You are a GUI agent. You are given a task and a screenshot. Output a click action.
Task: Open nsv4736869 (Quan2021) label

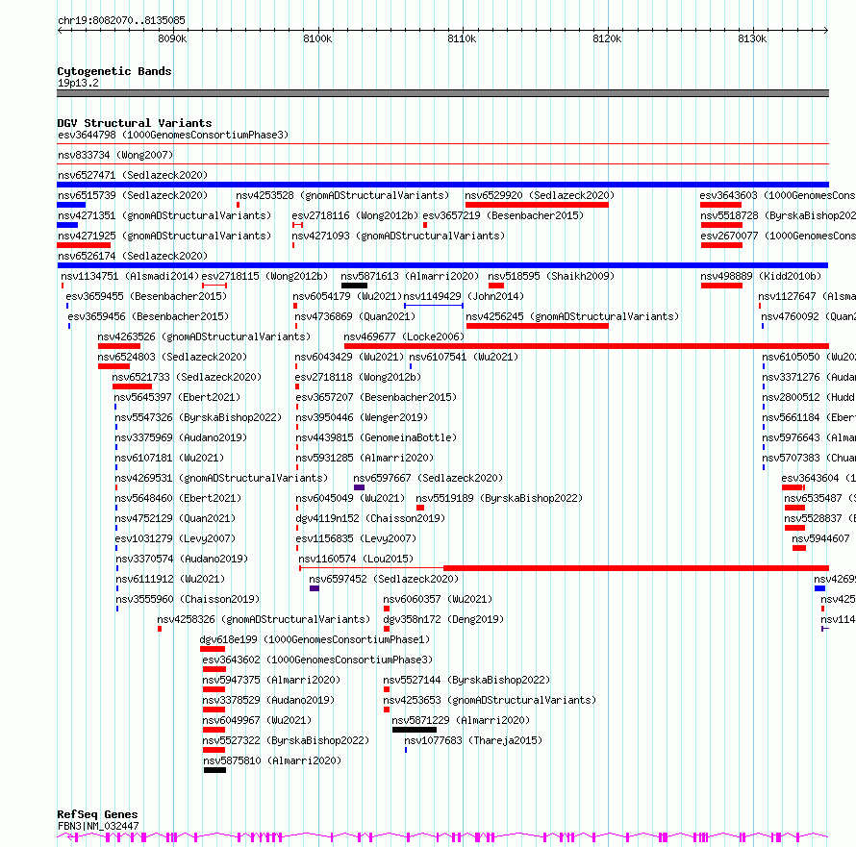pyautogui.click(x=355, y=316)
